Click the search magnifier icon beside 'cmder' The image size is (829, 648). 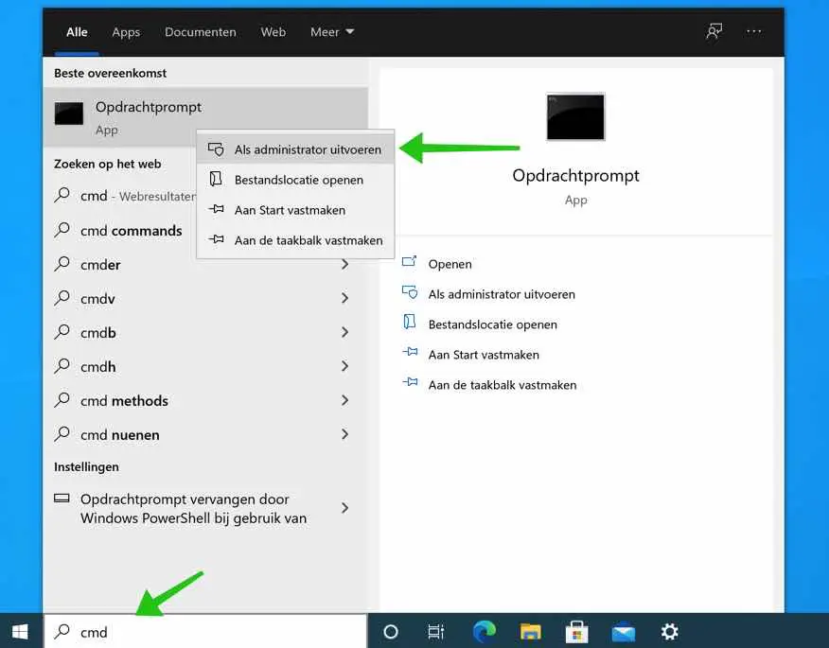pyautogui.click(x=62, y=264)
